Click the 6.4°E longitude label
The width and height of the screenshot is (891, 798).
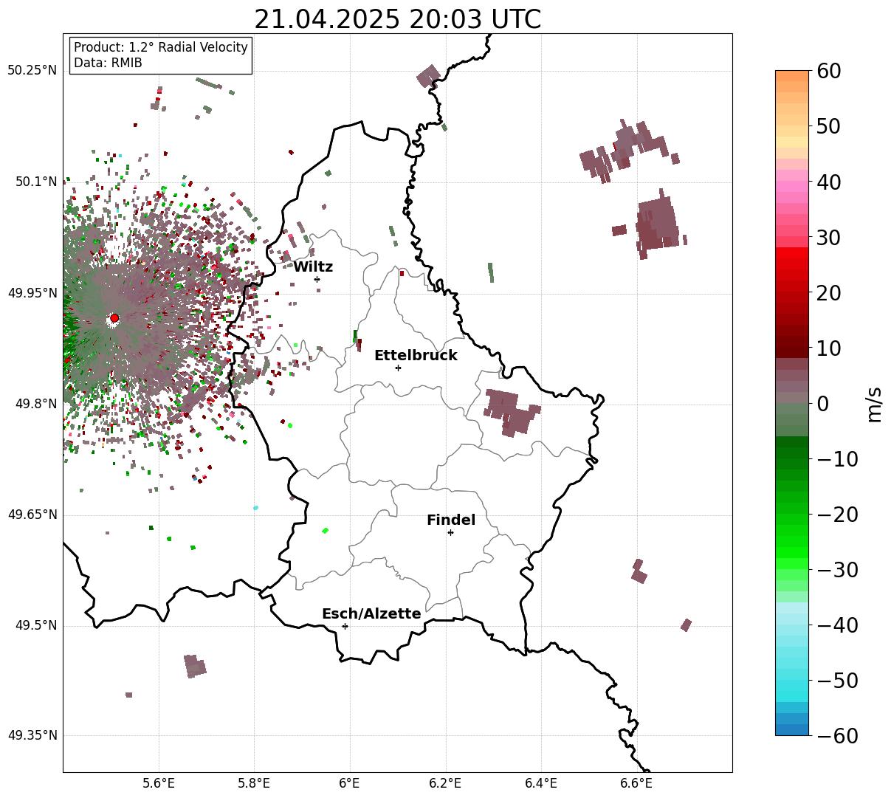541,784
